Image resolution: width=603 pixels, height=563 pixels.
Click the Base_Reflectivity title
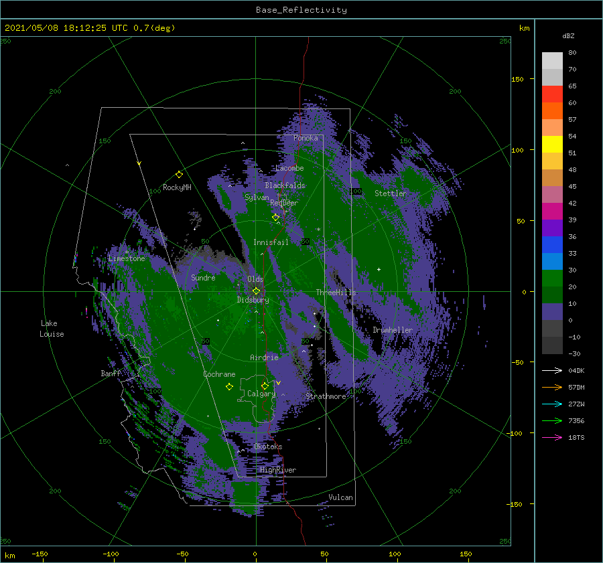point(301,10)
